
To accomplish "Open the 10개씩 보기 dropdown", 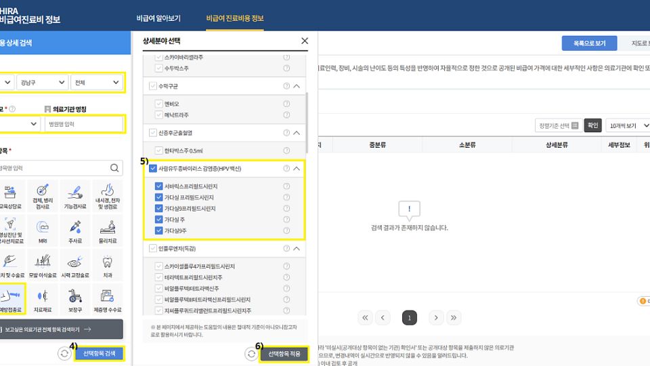I will coord(628,125).
